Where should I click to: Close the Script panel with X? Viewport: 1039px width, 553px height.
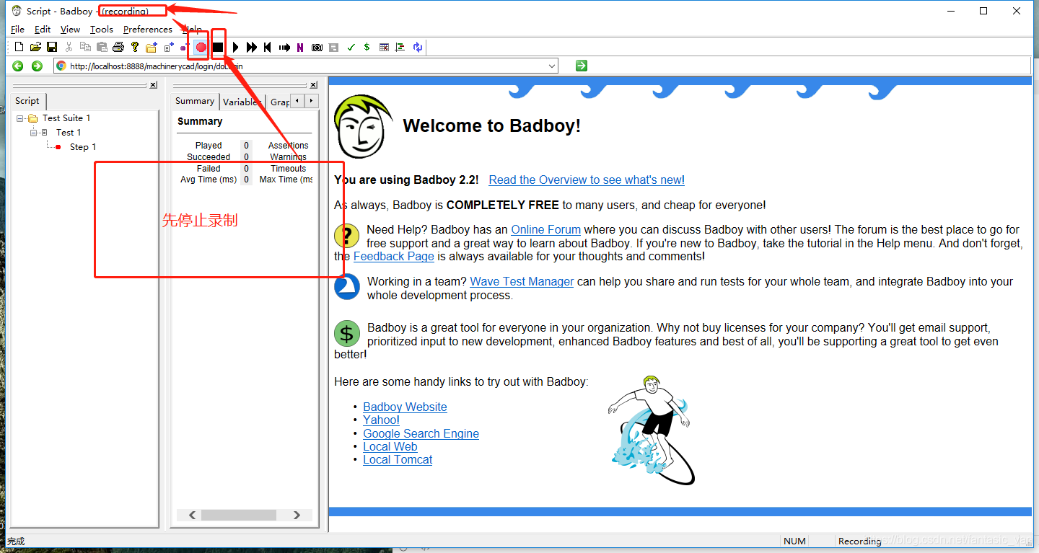point(153,85)
